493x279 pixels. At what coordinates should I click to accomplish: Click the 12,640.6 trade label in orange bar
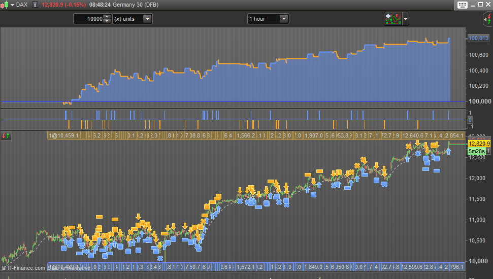pyautogui.click(x=413, y=135)
